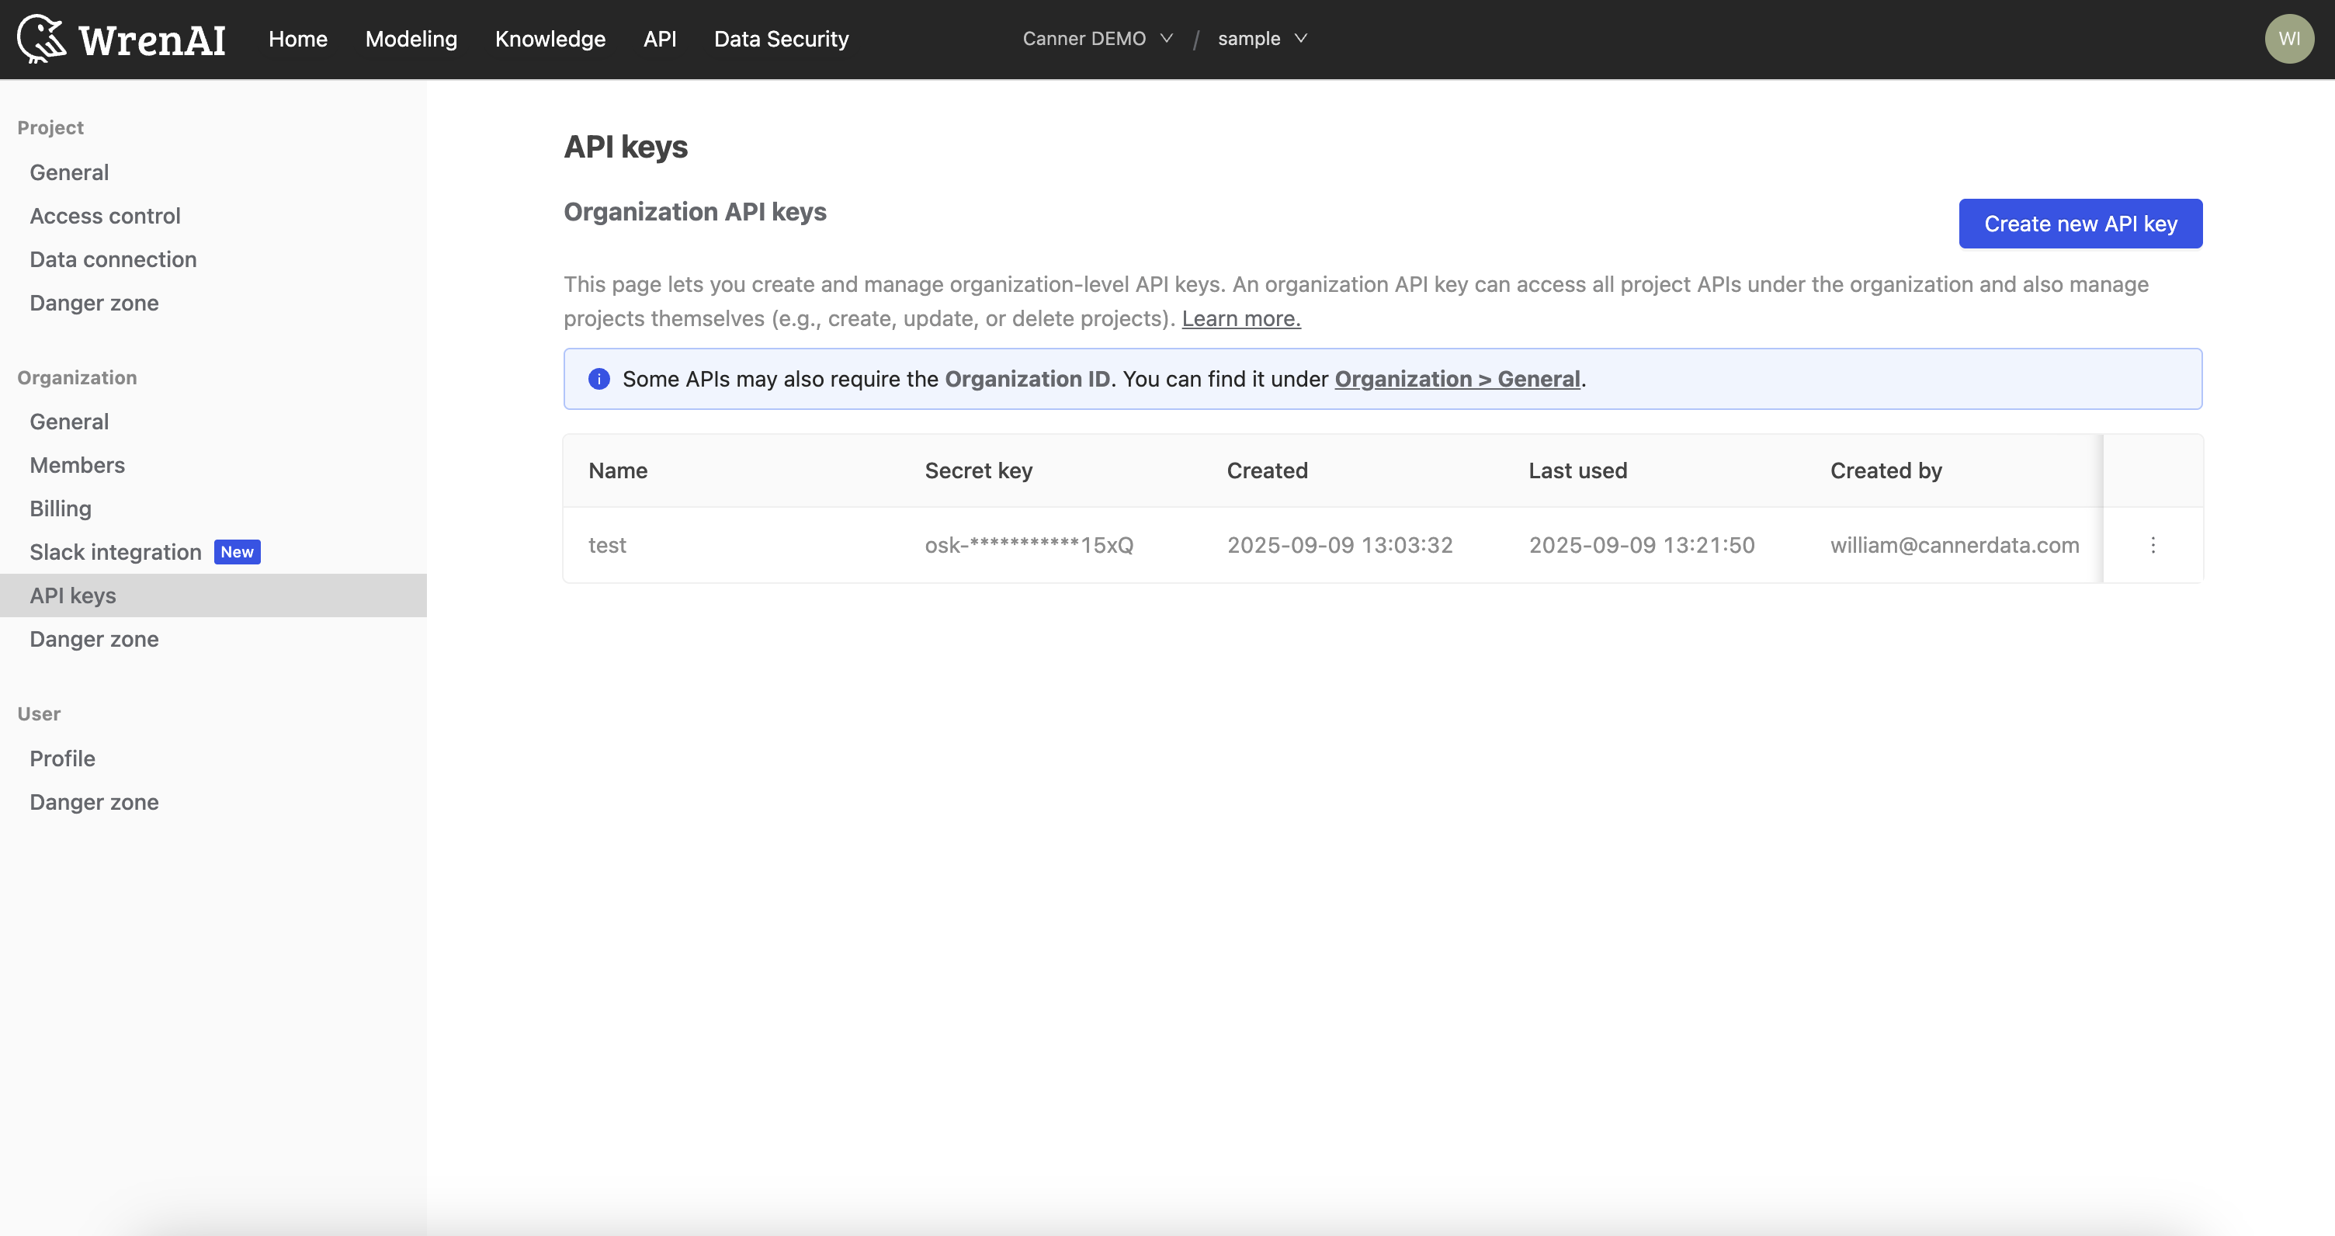
Task: Click secret key osk-***********15xQ
Action: [1029, 545]
